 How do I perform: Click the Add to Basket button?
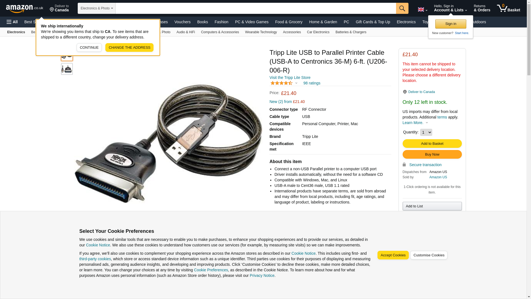(x=432, y=144)
